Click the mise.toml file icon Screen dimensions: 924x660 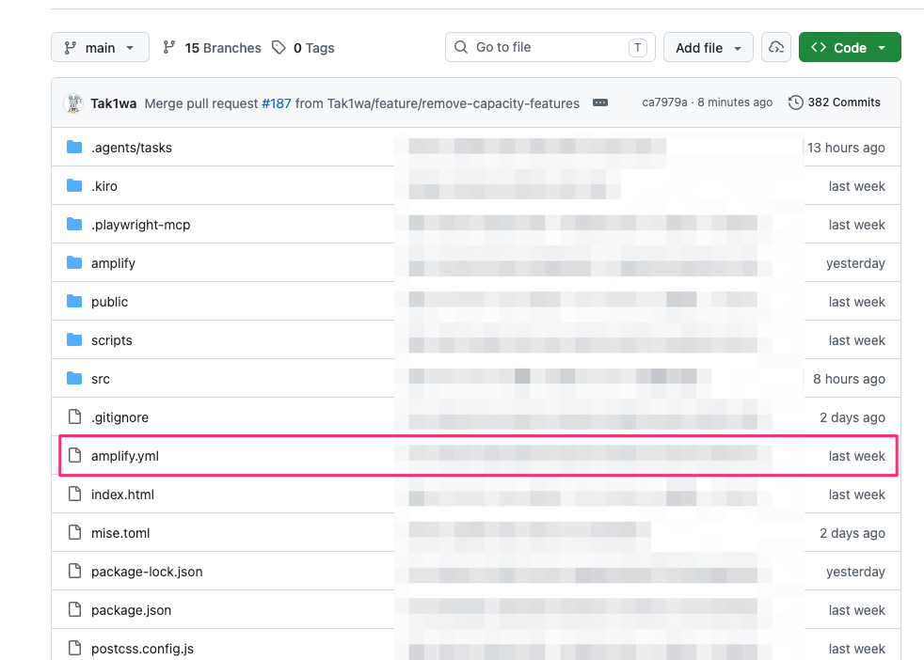[x=75, y=532]
